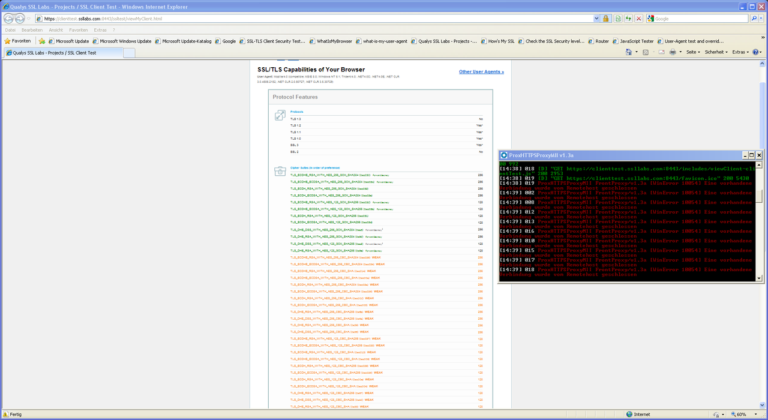This screenshot has width=768, height=420.
Task: Click the Home icon in command bar
Action: [628, 52]
